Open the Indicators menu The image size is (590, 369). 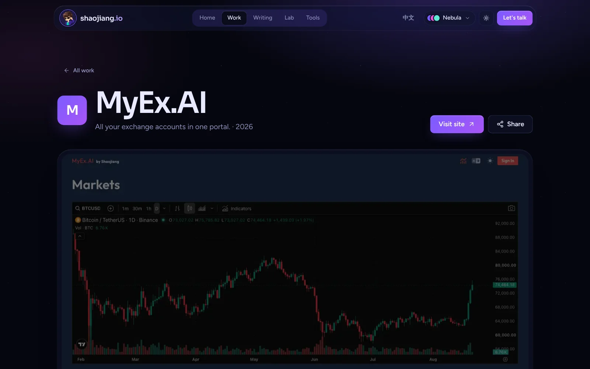coord(237,208)
